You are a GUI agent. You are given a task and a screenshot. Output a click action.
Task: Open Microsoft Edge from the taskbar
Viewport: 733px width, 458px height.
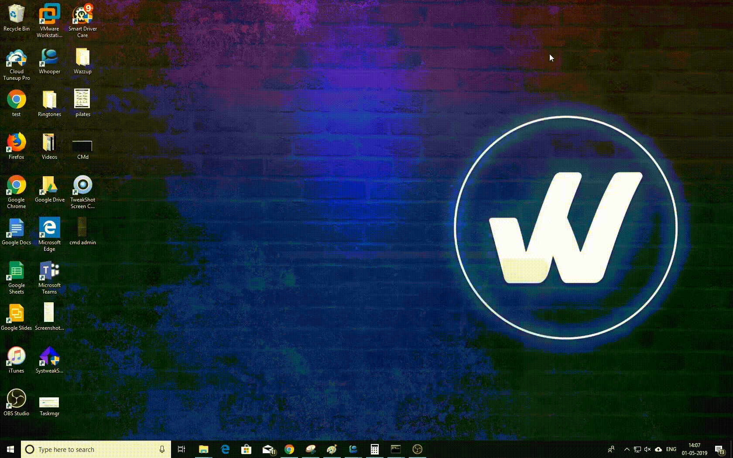(225, 449)
